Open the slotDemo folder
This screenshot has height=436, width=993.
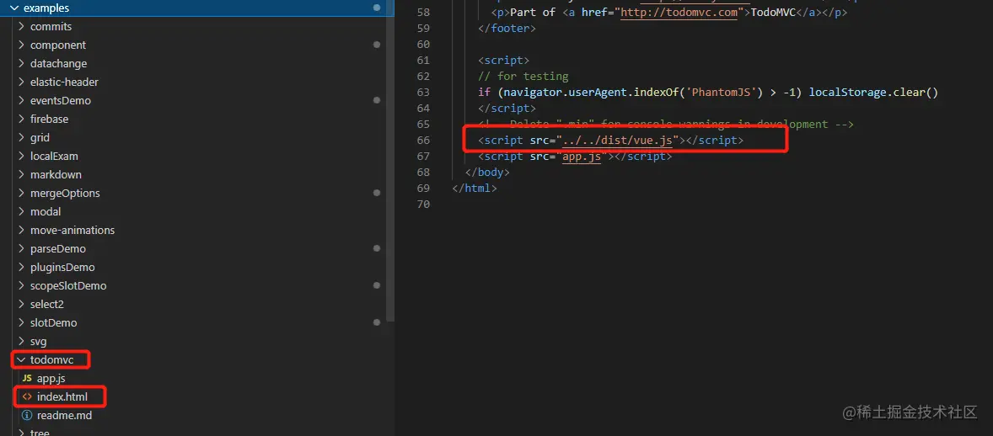coord(53,322)
